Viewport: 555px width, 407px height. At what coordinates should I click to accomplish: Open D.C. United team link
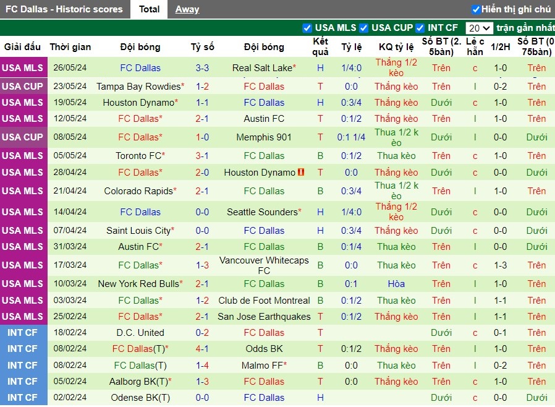(140, 333)
